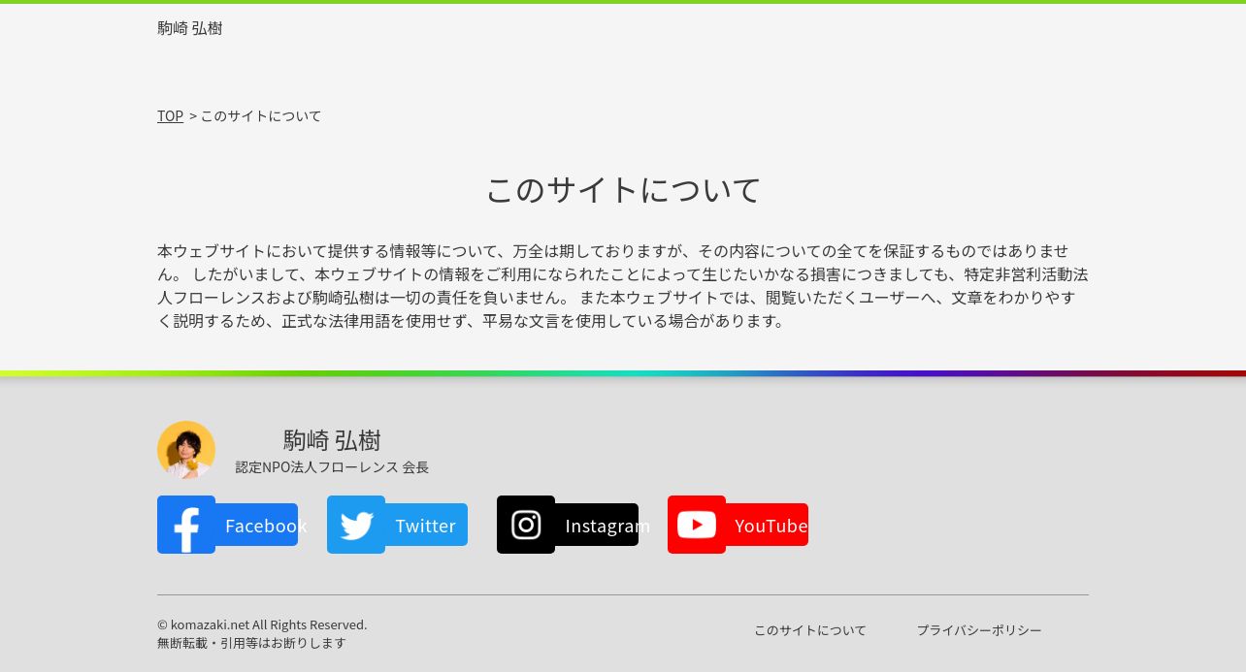Image resolution: width=1246 pixels, height=672 pixels.
Task: Go to TOP breadcrumb link
Action: 170,115
